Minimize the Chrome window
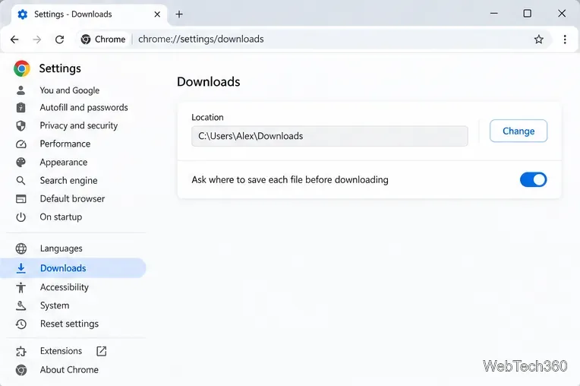This screenshot has height=386, width=580. (x=493, y=14)
